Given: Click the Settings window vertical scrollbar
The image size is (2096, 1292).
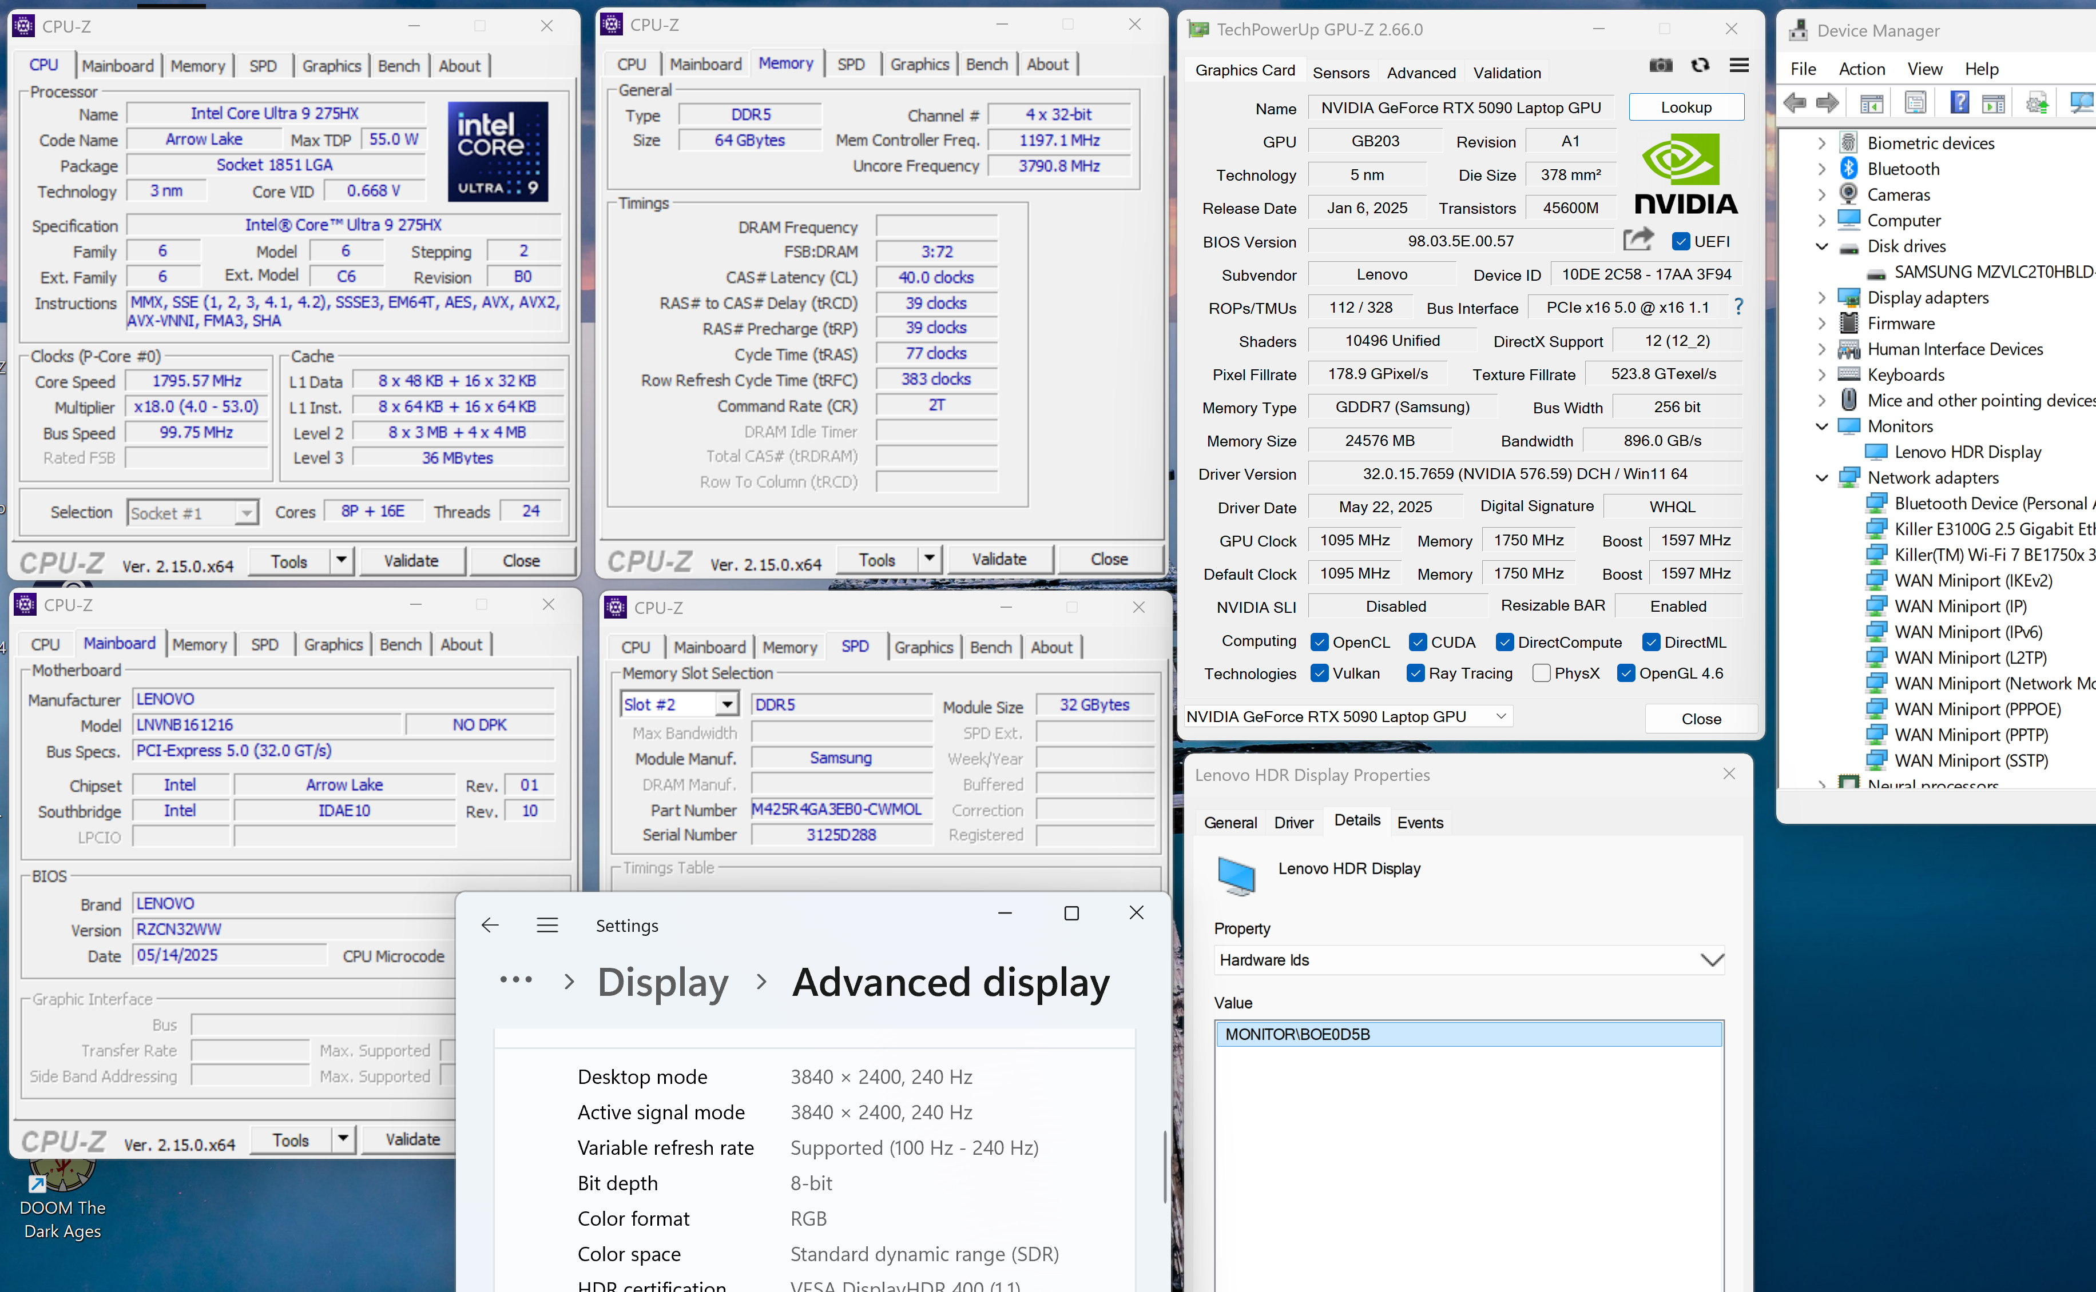Looking at the screenshot, I should (x=1165, y=1166).
